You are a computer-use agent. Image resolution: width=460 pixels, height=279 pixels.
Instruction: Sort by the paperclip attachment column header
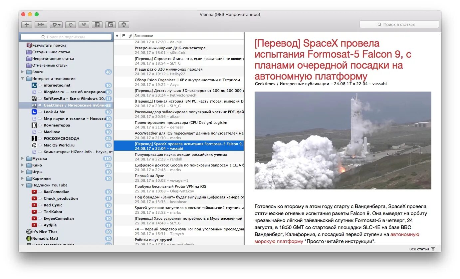pyautogui.click(x=130, y=36)
